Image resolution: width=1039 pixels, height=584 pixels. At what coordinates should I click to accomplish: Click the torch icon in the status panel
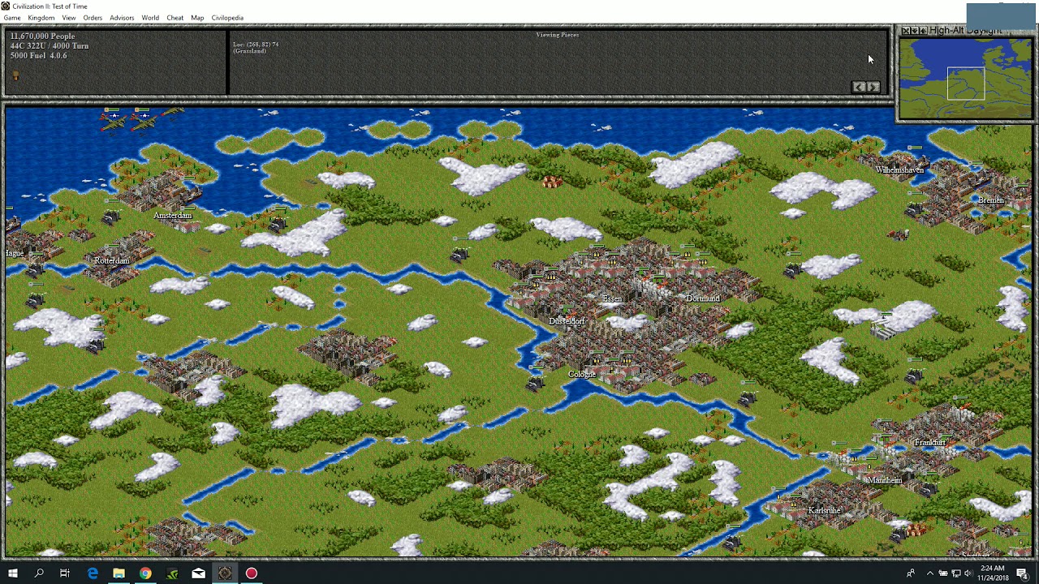click(15, 75)
